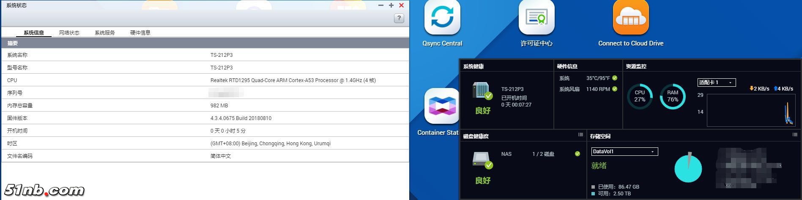The width and height of the screenshot is (802, 200).
Task: Click the 简体中文 filename encoding value
Action: [221, 156]
